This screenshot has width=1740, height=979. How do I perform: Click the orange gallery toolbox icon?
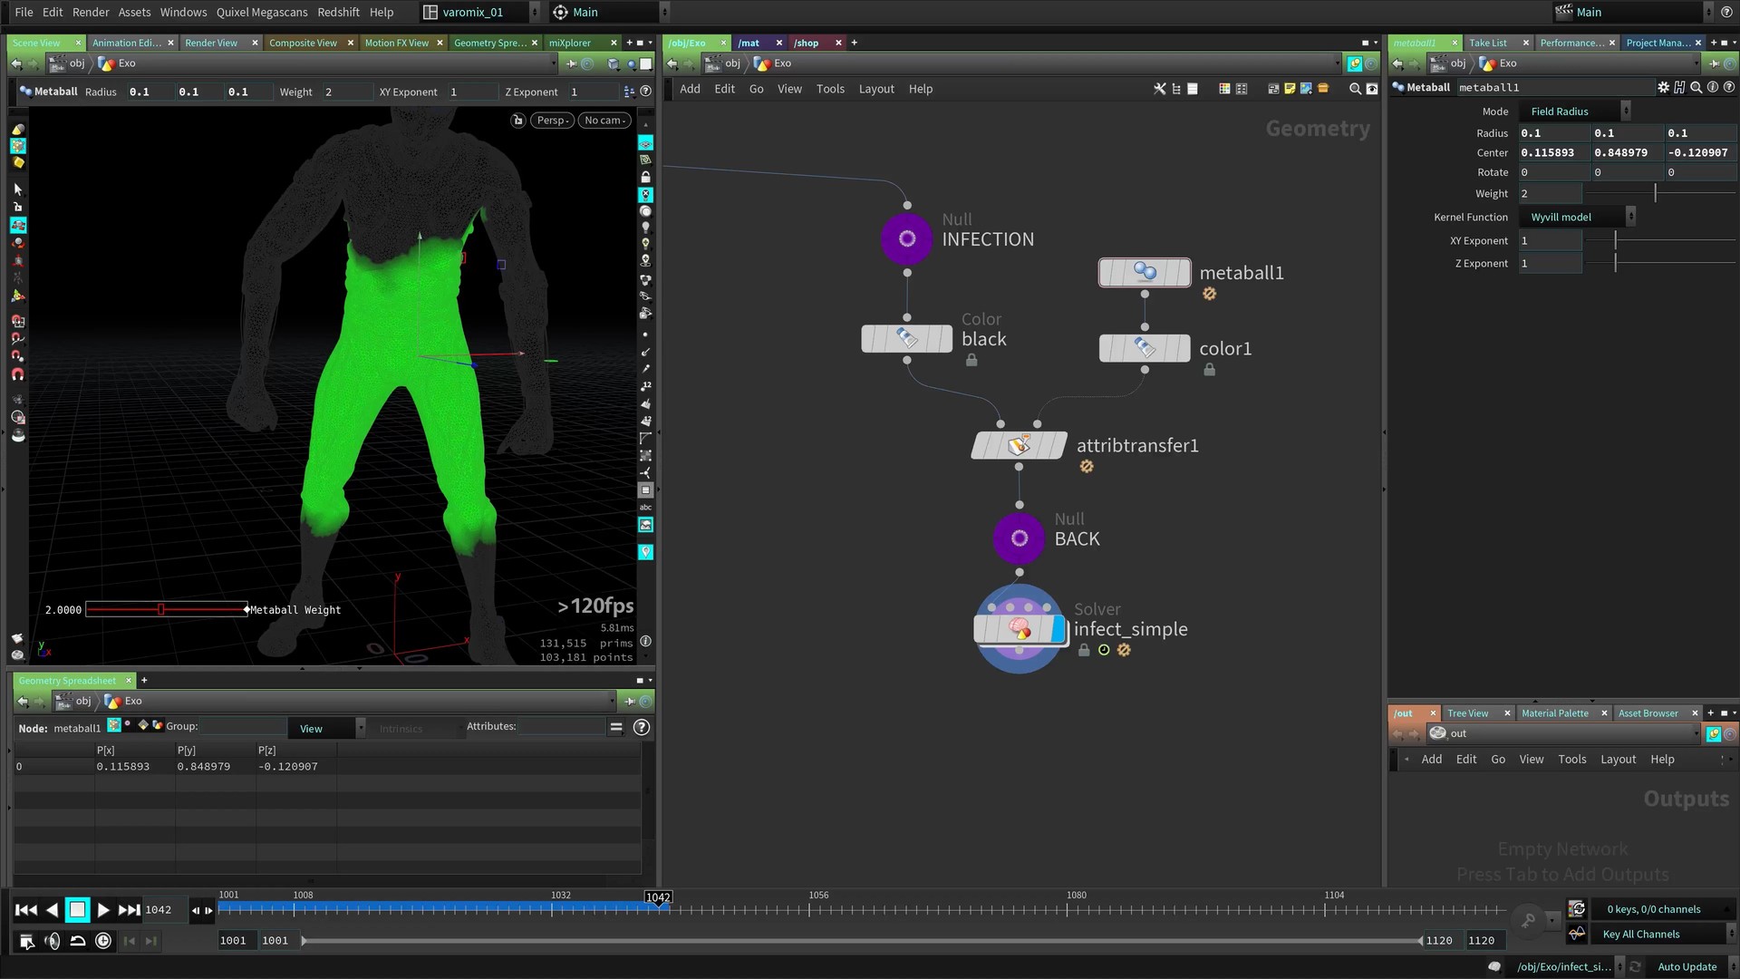(x=1322, y=89)
